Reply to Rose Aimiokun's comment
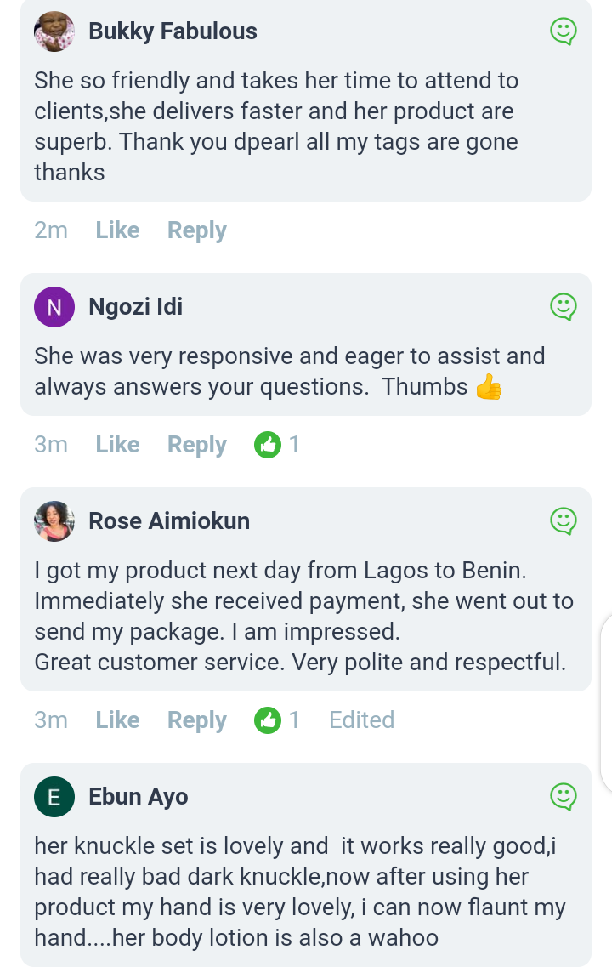This screenshot has height=967, width=612. click(x=196, y=720)
